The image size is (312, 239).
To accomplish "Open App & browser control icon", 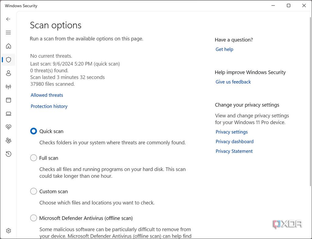I will pyautogui.click(x=8, y=100).
